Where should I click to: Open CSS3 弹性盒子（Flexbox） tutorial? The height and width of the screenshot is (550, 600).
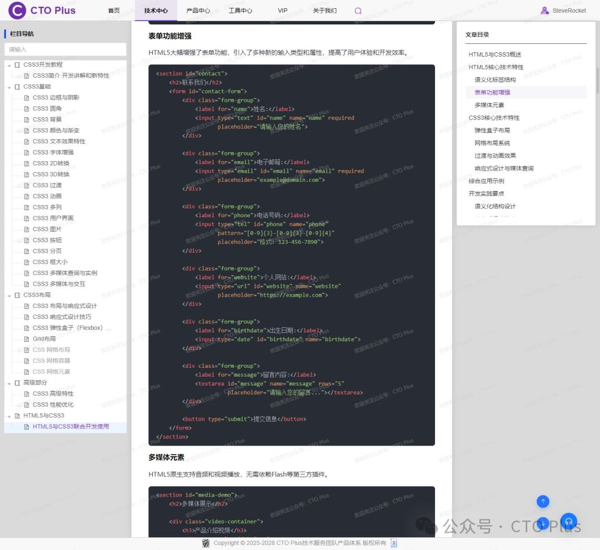72,328
